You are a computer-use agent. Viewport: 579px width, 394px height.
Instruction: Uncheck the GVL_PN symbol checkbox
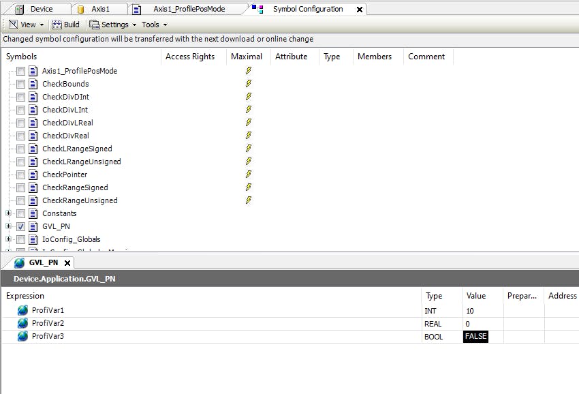21,226
